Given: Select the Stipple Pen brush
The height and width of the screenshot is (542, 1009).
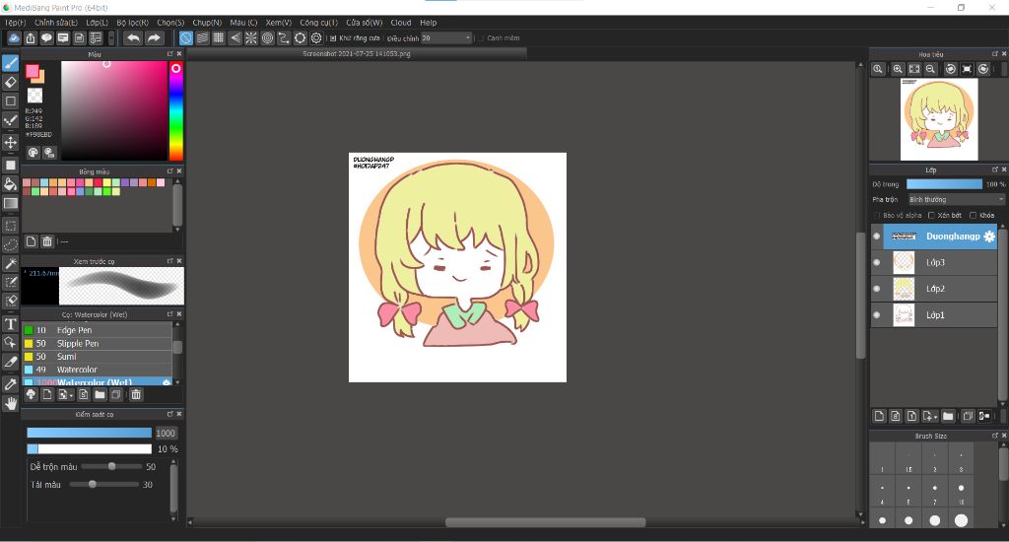Looking at the screenshot, I should click(x=98, y=344).
